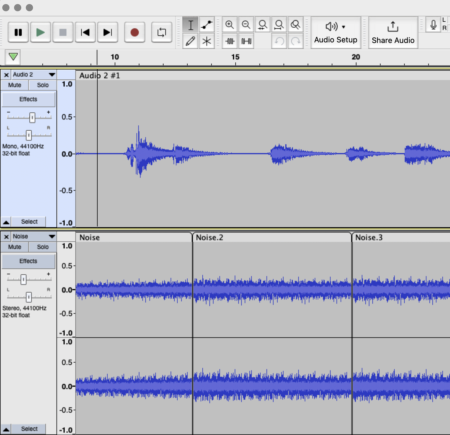Mute the Noise track
Image resolution: width=450 pixels, height=435 pixels.
(x=15, y=247)
